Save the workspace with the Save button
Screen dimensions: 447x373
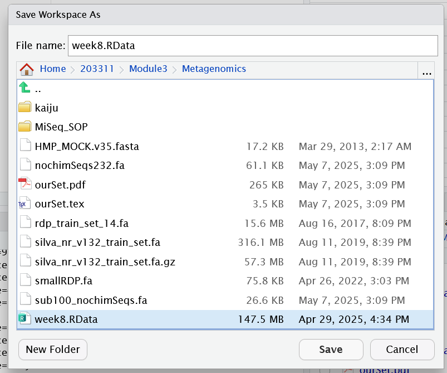click(x=331, y=349)
